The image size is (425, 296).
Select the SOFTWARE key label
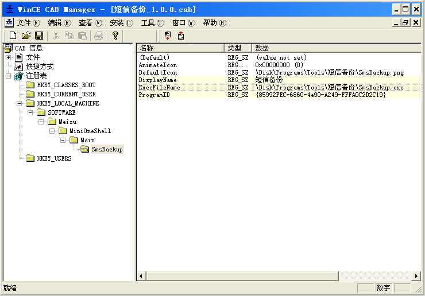click(61, 112)
